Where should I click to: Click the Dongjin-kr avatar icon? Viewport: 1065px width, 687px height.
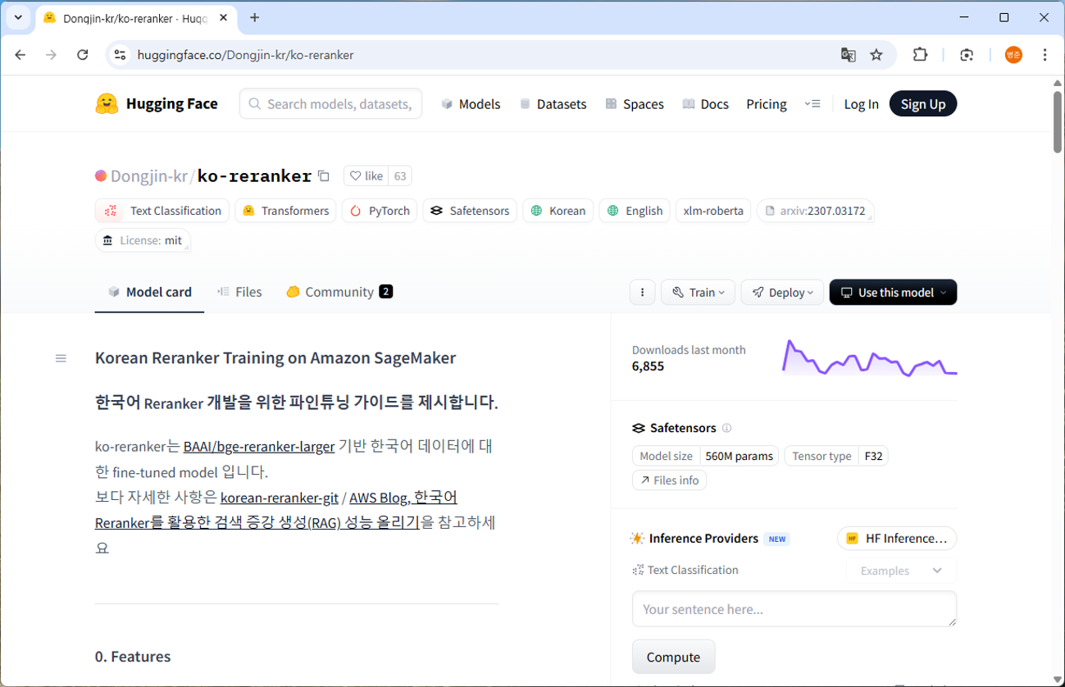pyautogui.click(x=101, y=175)
